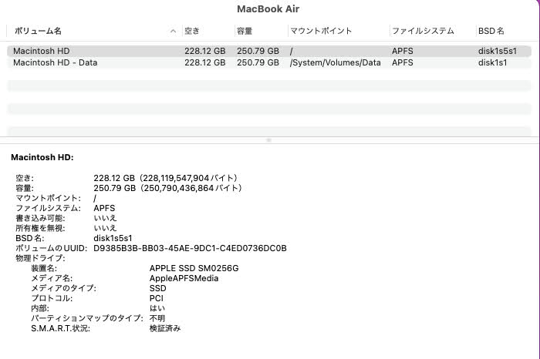Click disk1s5s1 cell in the volume table
The width and height of the screenshot is (540, 359).
[497, 51]
